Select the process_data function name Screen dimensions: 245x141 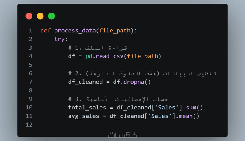[x=75, y=31]
